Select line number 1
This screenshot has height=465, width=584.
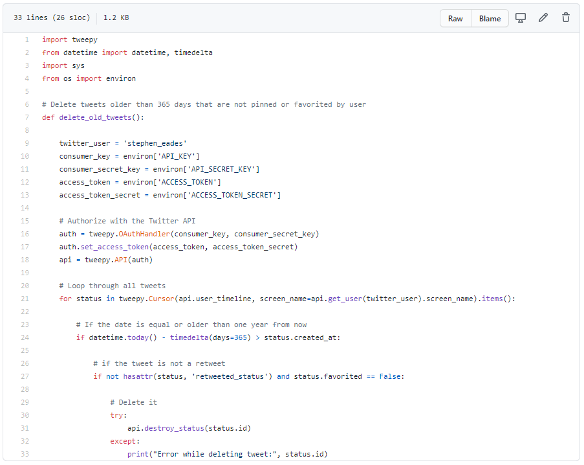[27, 40]
